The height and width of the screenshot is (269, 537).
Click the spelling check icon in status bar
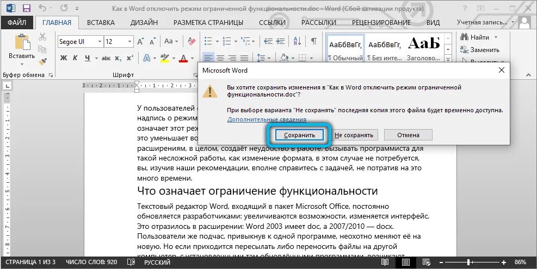coord(131,262)
